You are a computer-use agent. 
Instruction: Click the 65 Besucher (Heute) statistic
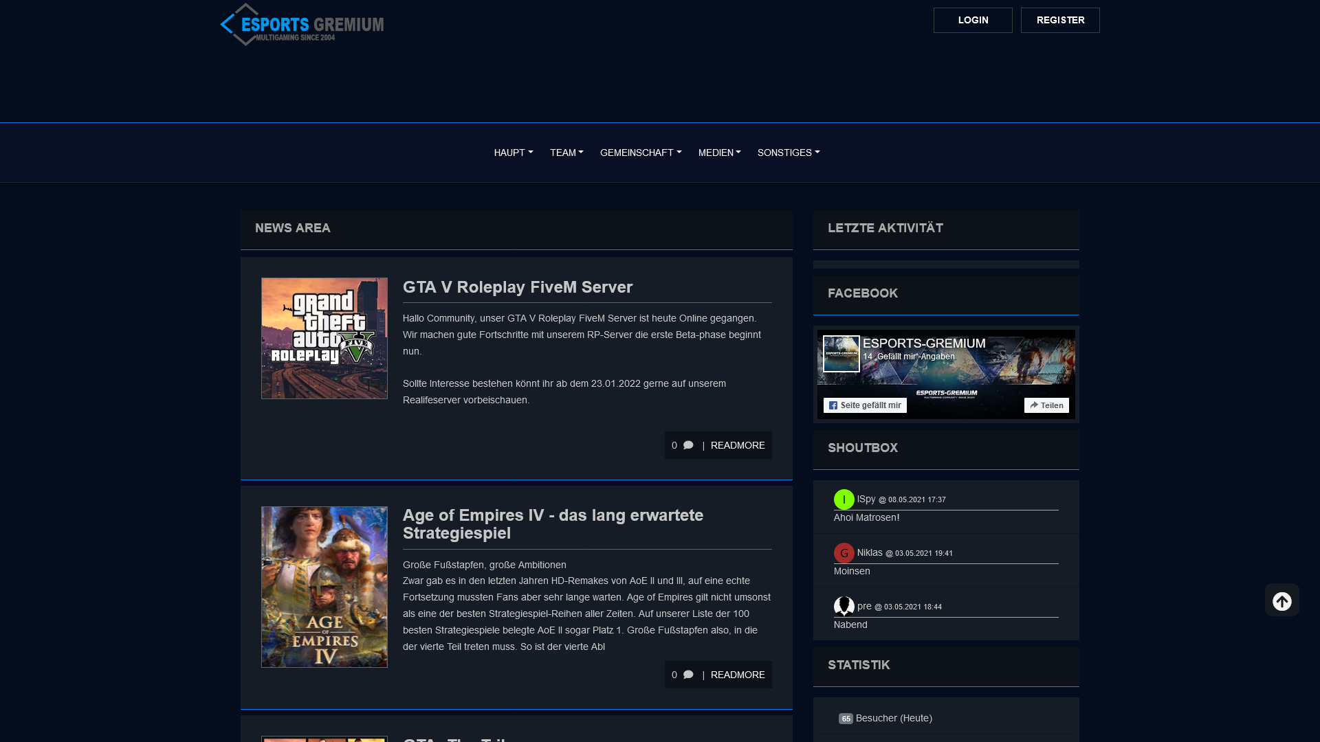pos(885,718)
